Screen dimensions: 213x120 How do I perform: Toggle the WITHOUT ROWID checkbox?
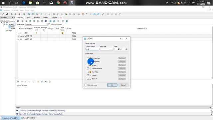49,24
